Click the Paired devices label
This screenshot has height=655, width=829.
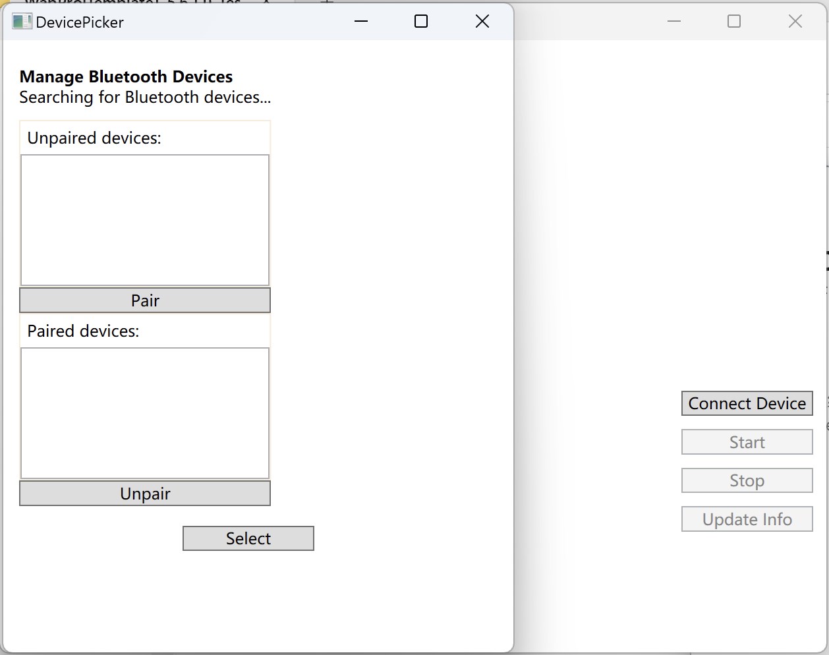coord(83,331)
